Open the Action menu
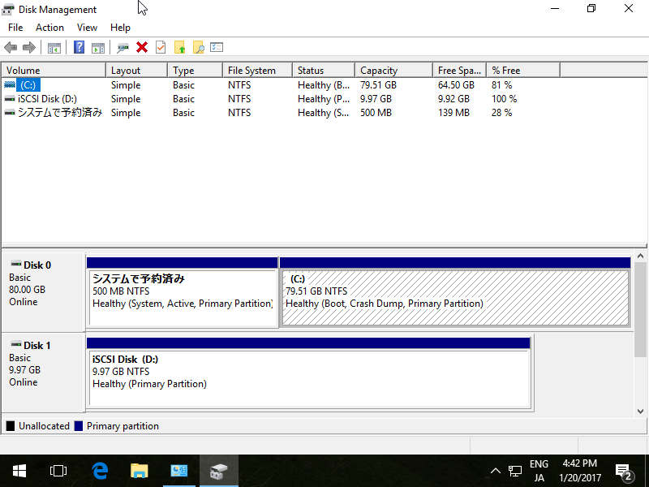Screen dimensions: 649x487 49,28
